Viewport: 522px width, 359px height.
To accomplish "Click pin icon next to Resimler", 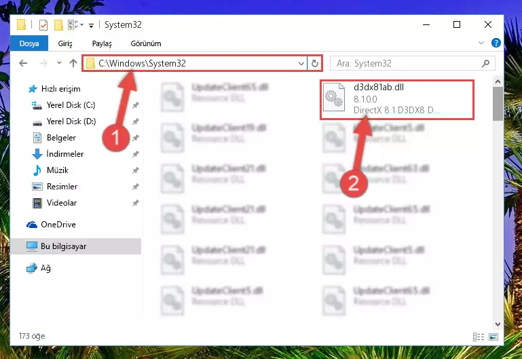I will 136,187.
